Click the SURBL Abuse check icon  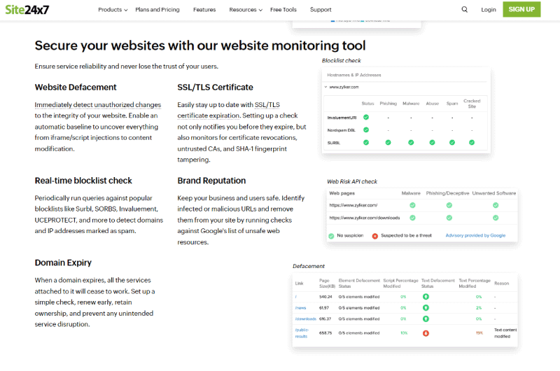click(432, 143)
